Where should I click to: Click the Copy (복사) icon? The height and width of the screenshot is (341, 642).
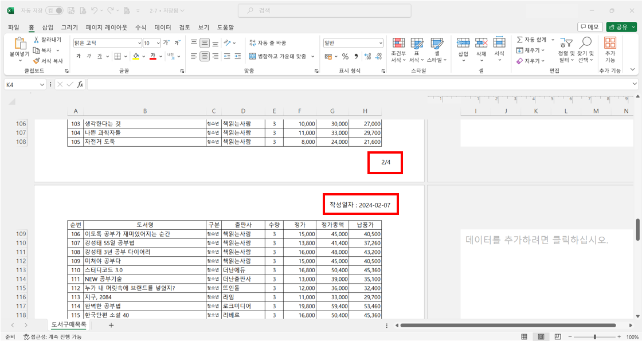36,50
